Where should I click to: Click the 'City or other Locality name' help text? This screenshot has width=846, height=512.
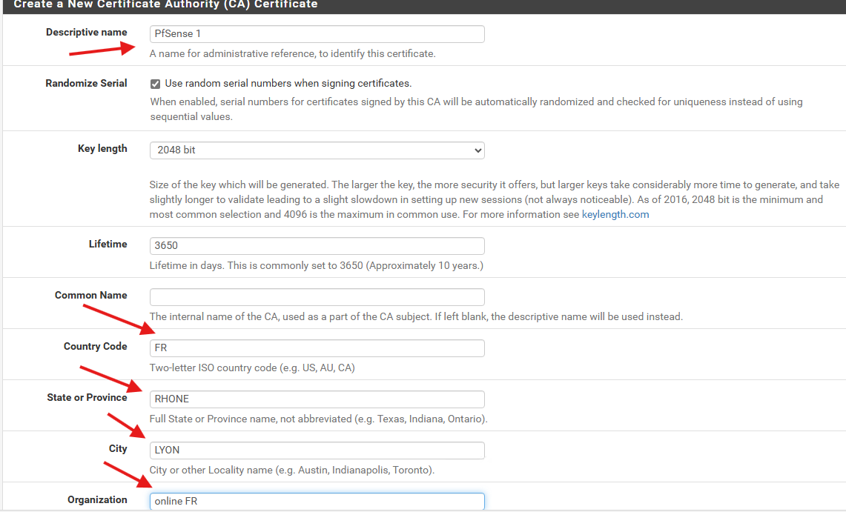(292, 471)
